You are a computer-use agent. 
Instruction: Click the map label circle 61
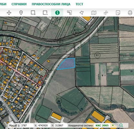pos(97,55)
